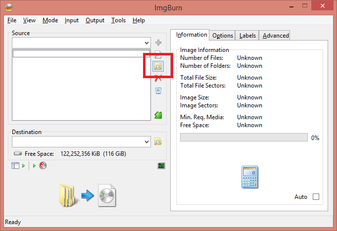Open the Tools menu

[118, 20]
